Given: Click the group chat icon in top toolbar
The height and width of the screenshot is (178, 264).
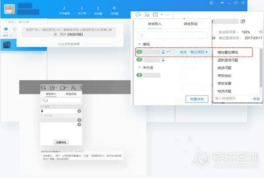Looking at the screenshot, I should click(x=147, y=15).
